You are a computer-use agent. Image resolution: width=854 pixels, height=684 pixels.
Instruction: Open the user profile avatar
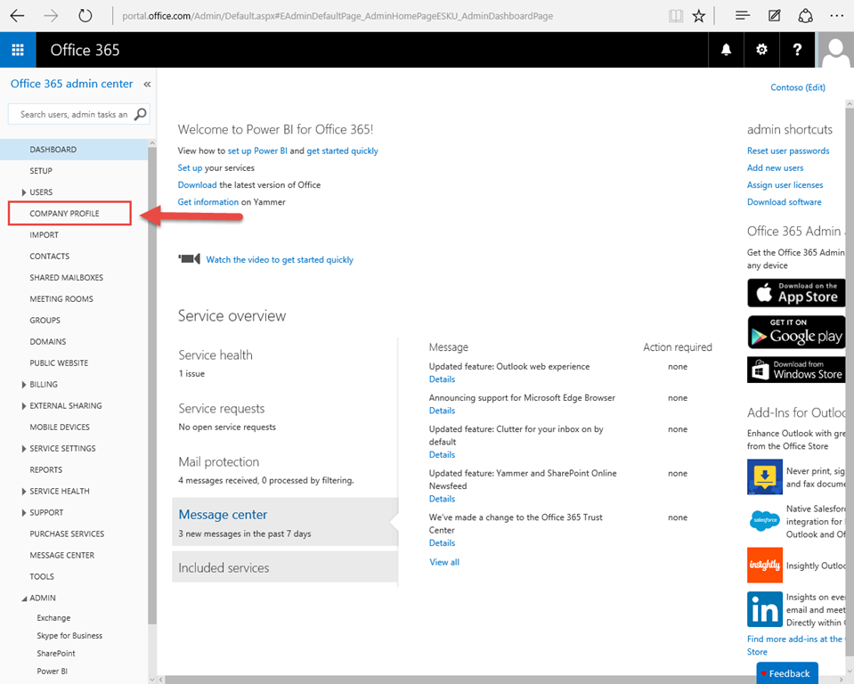(x=835, y=50)
